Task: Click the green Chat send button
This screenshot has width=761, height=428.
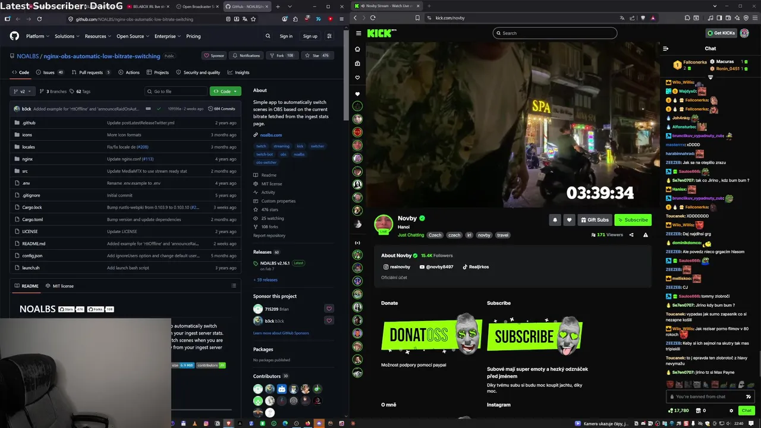Action: [746, 411]
